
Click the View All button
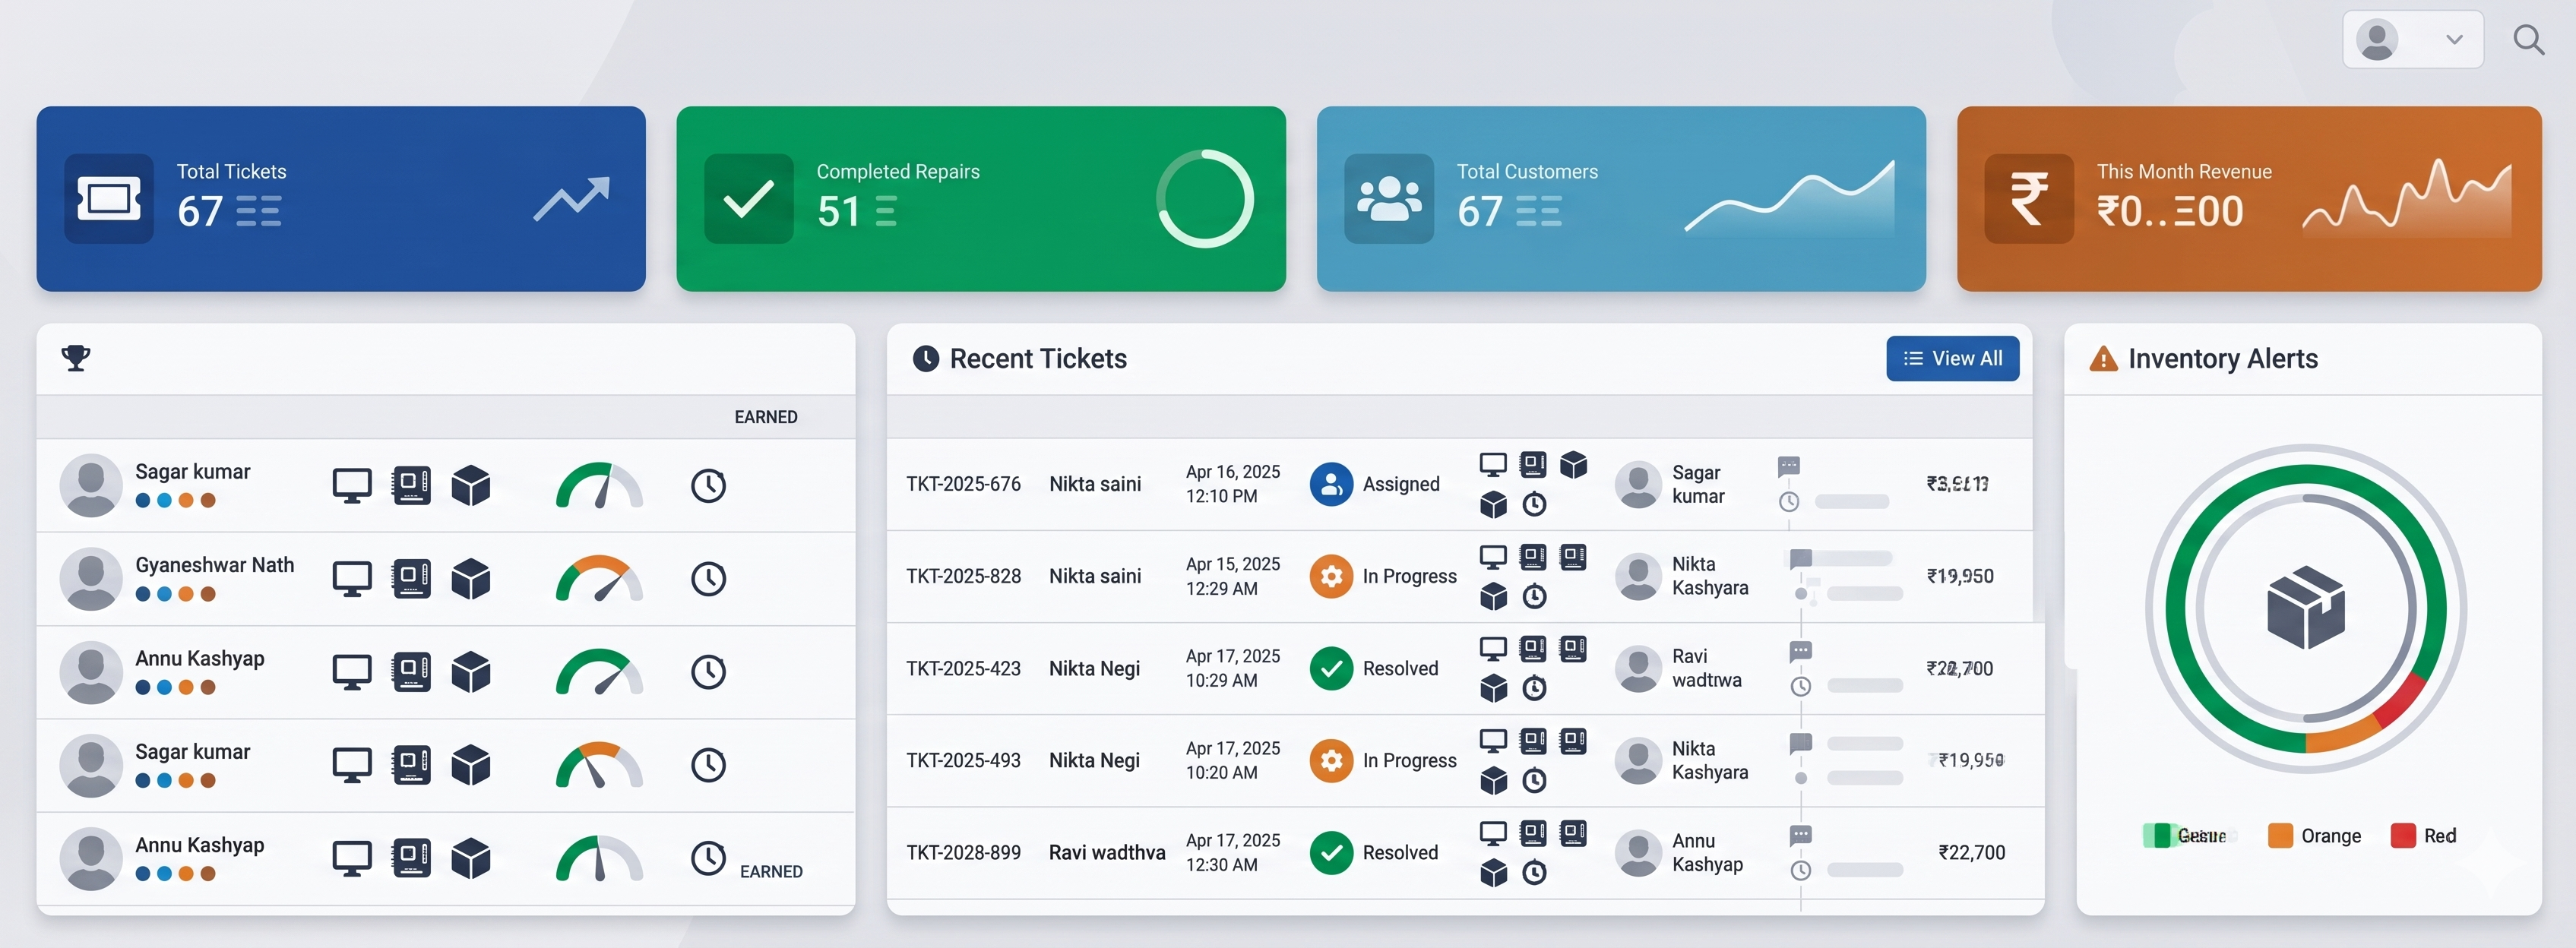[1952, 358]
